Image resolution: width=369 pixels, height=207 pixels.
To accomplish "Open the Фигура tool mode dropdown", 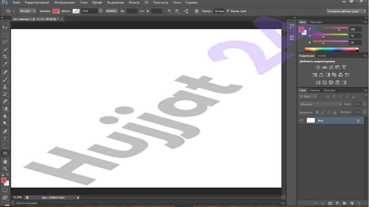I will click(28, 11).
